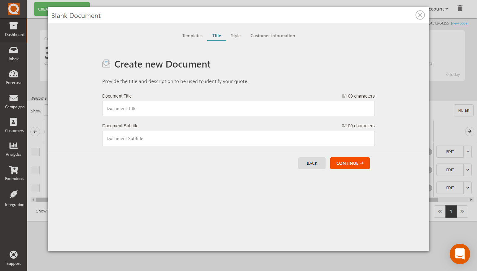Open the Integration settings
Viewport: 477px width, 271px height.
pos(14,198)
